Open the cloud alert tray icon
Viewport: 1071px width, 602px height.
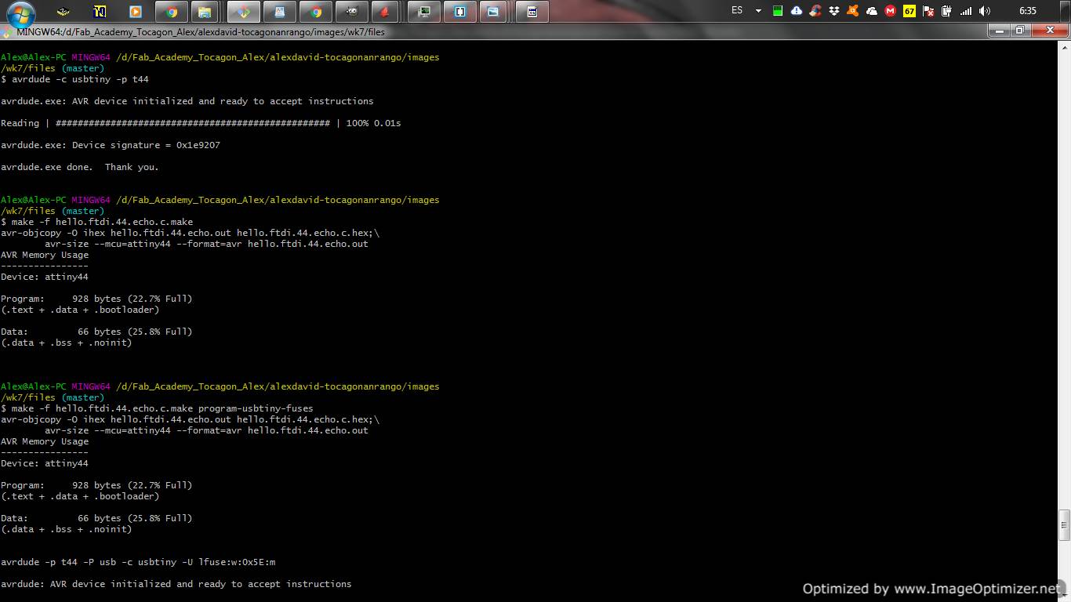pyautogui.click(x=797, y=11)
